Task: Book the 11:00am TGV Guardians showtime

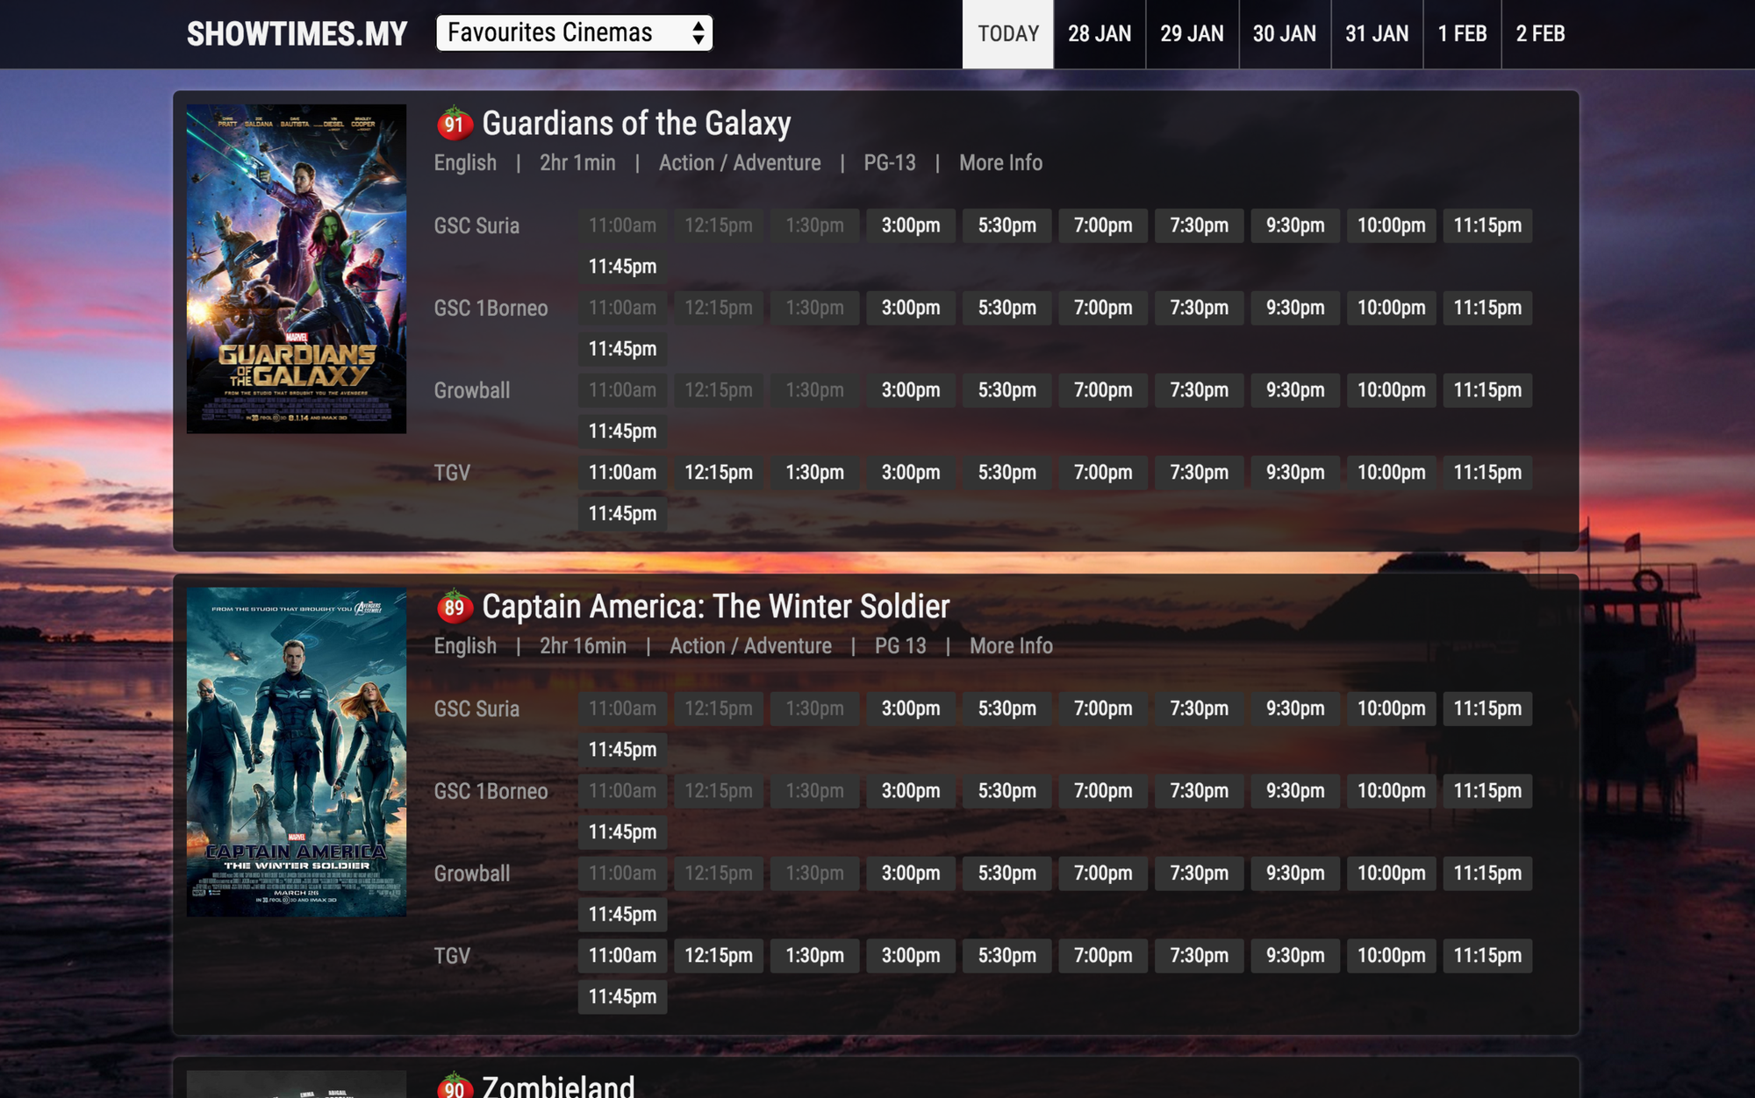Action: pyautogui.click(x=622, y=473)
